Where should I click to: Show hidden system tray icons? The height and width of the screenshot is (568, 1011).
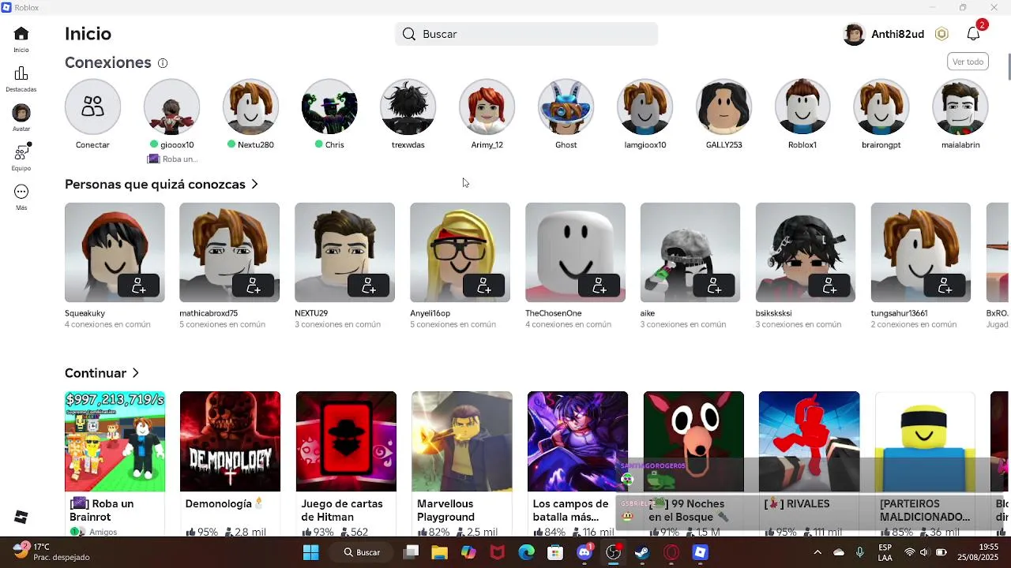[x=817, y=552]
